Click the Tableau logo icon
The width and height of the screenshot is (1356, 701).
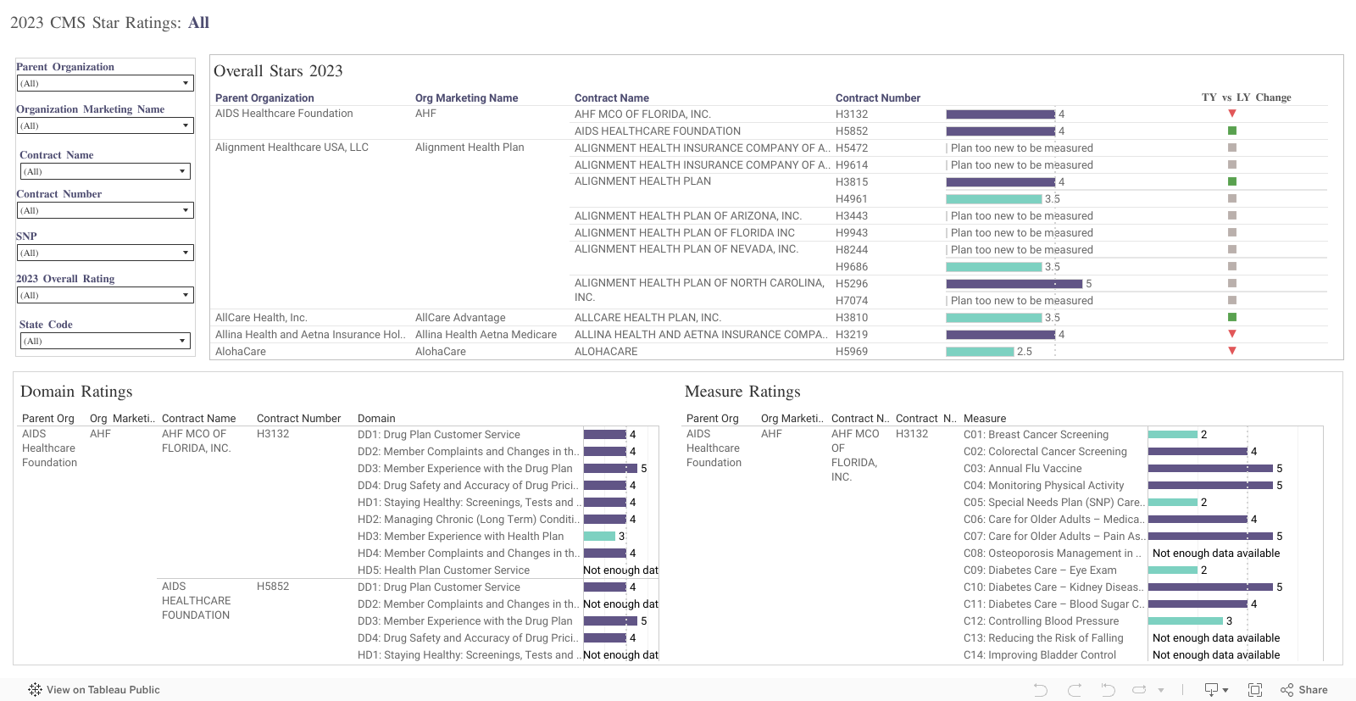coord(35,690)
